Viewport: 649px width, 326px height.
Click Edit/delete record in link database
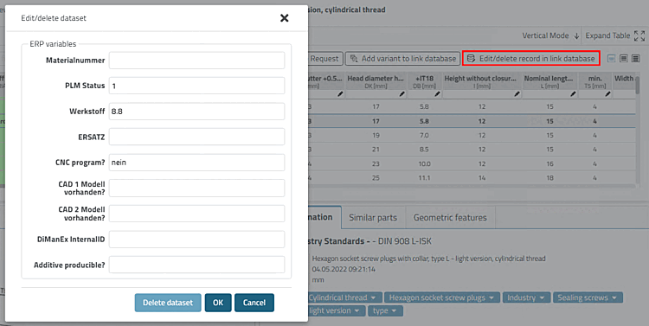point(531,58)
